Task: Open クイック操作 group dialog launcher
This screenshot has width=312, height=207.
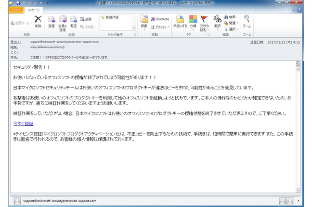Action: [x=135, y=35]
